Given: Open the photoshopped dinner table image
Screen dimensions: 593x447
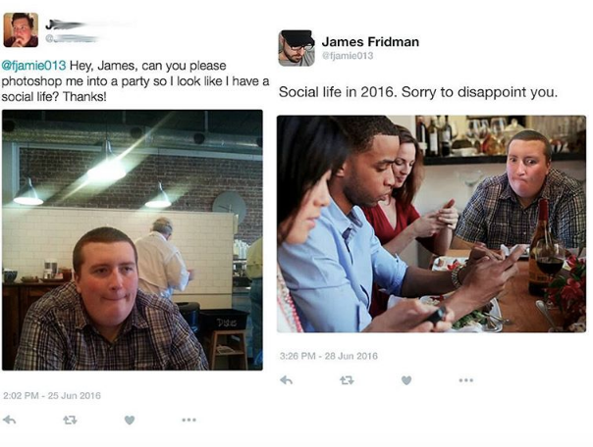Looking at the screenshot, I should [x=432, y=223].
